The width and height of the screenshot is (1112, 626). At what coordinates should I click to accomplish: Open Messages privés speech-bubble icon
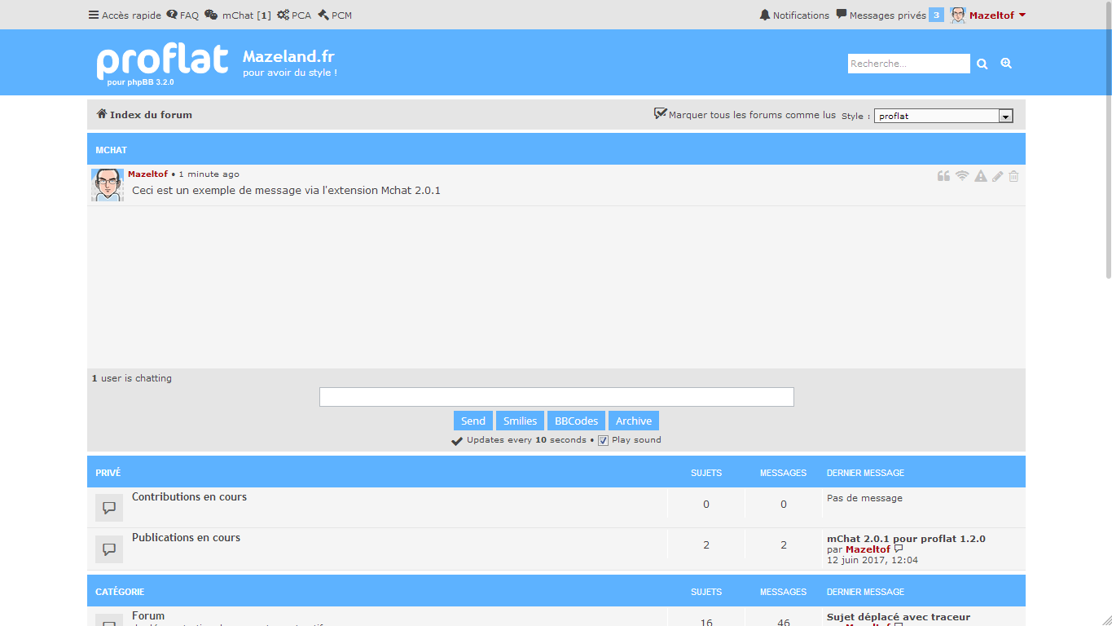coord(842,14)
